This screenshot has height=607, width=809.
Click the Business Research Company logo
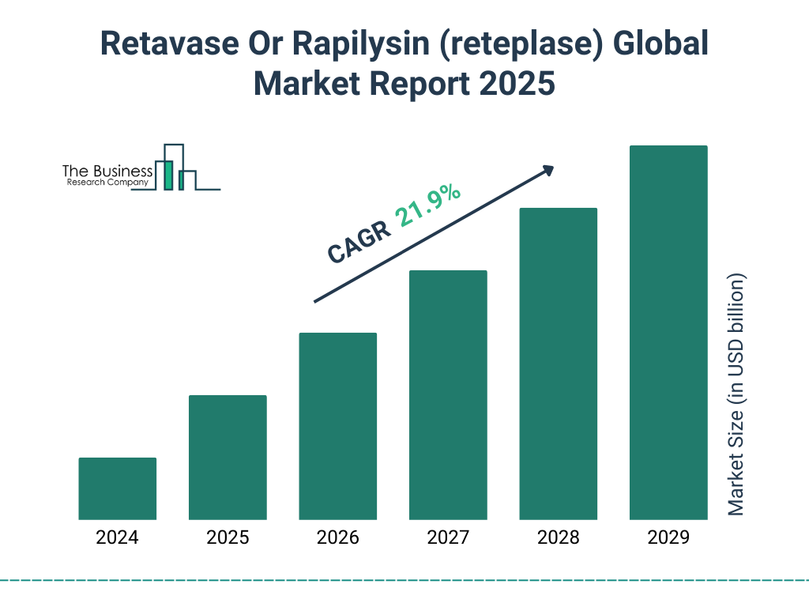141,168
